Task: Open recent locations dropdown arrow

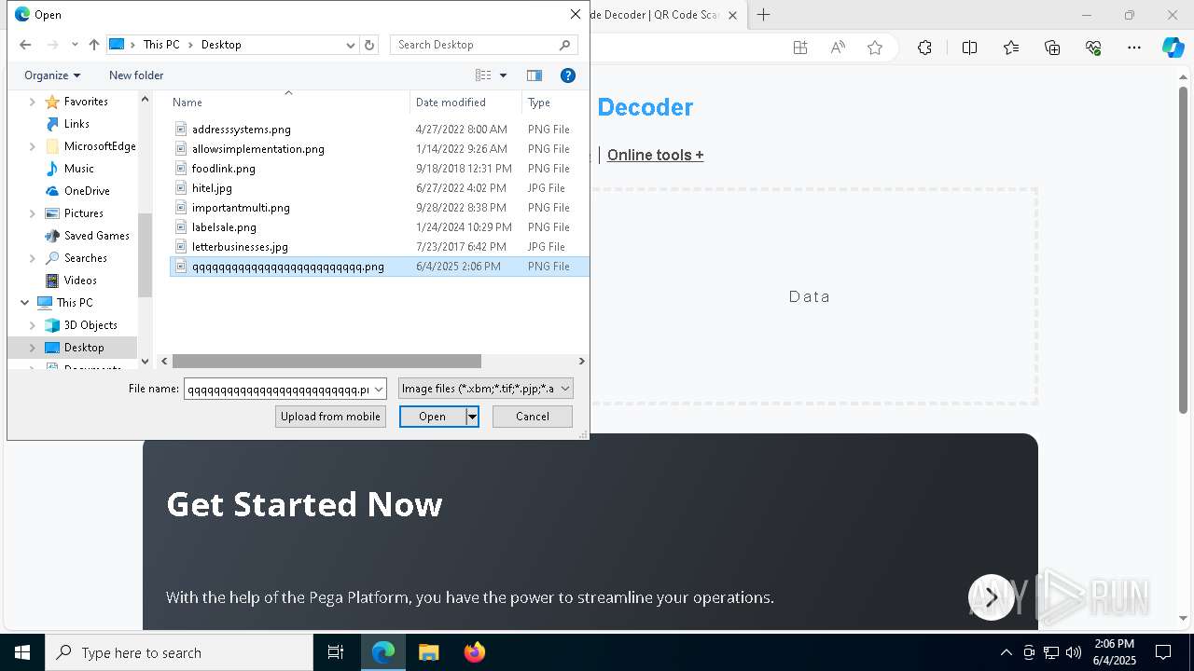Action: coord(75,45)
